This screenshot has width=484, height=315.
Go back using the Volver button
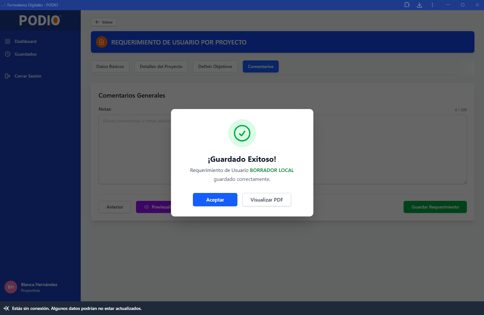104,22
